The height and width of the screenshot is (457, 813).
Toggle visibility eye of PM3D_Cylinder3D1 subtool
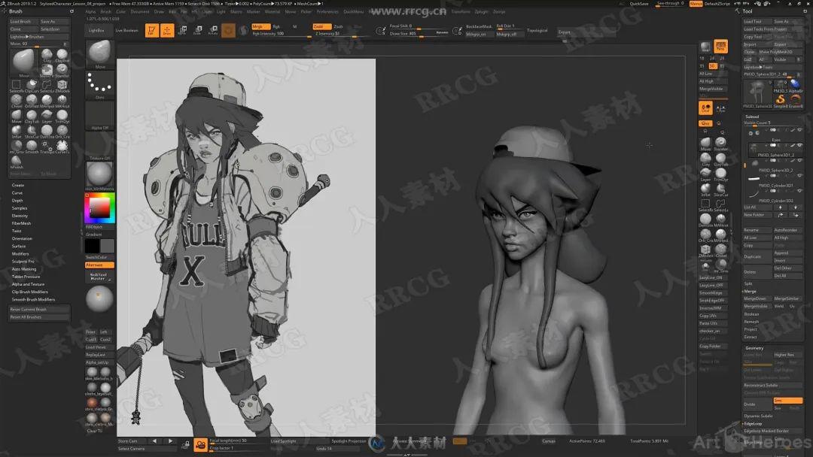pos(799,176)
